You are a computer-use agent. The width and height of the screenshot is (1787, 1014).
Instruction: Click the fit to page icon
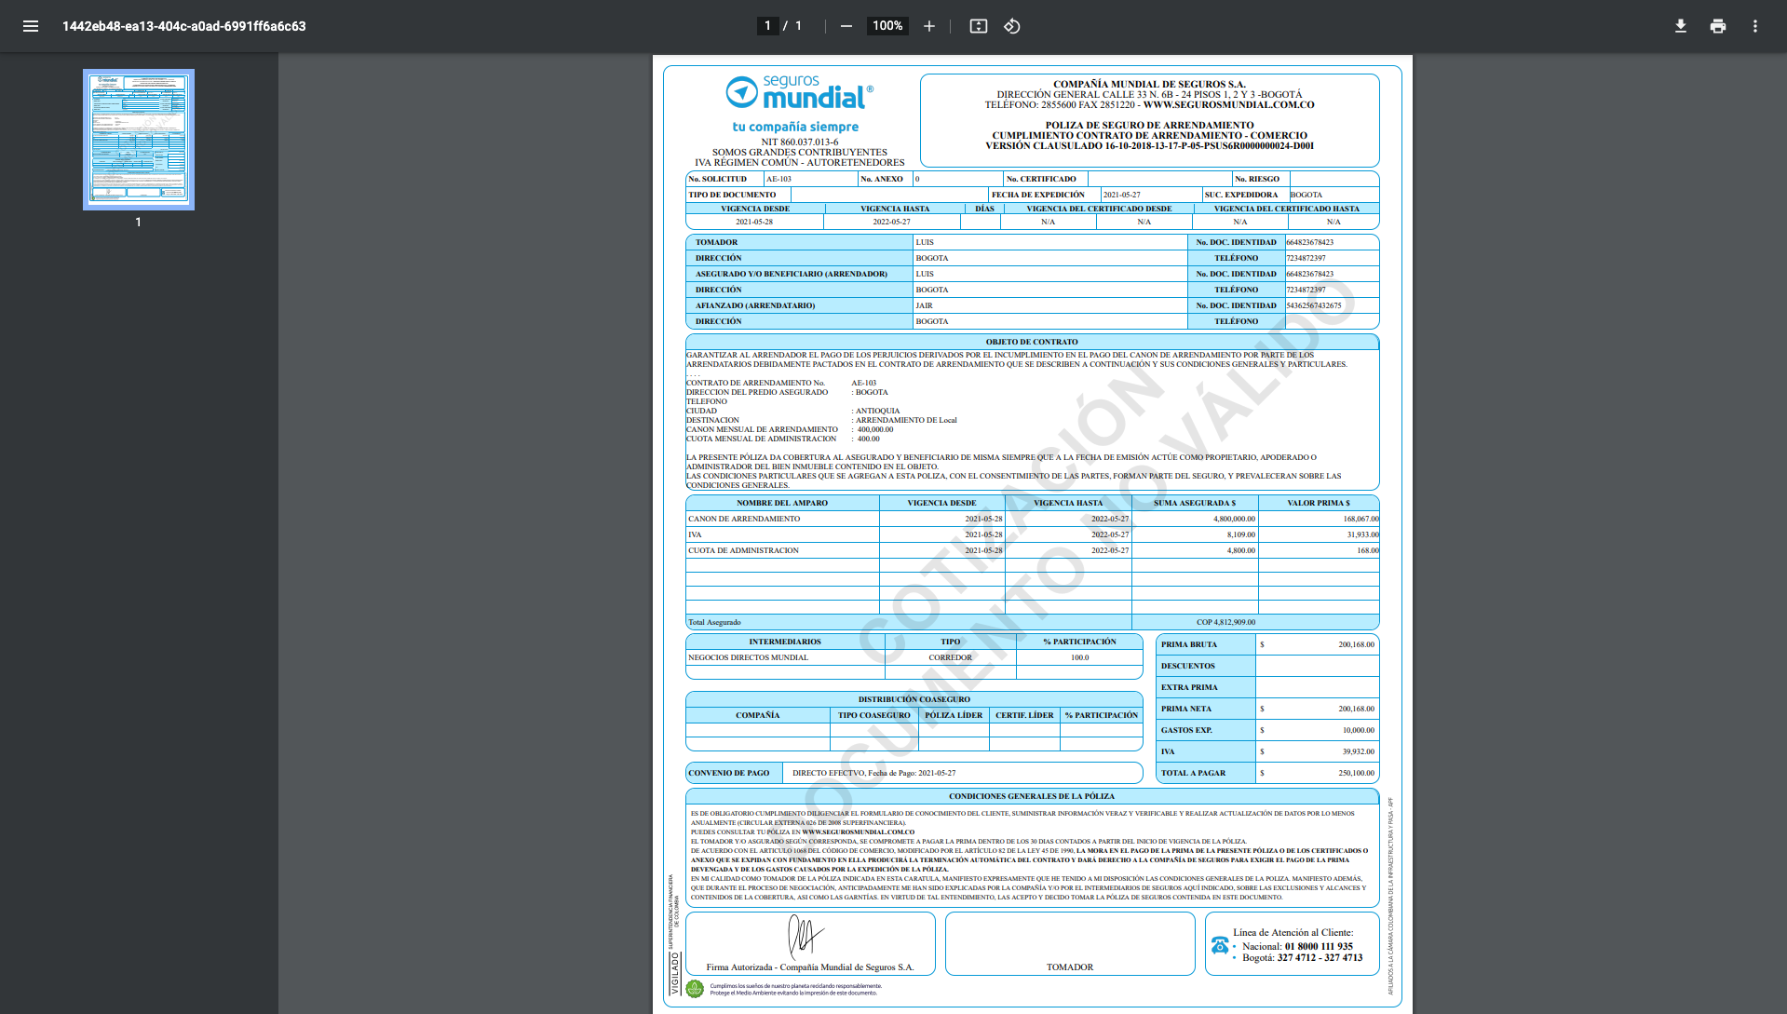(x=979, y=26)
